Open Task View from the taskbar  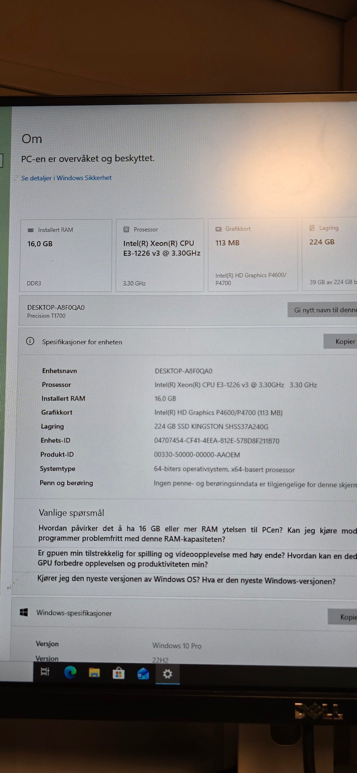tap(45, 672)
